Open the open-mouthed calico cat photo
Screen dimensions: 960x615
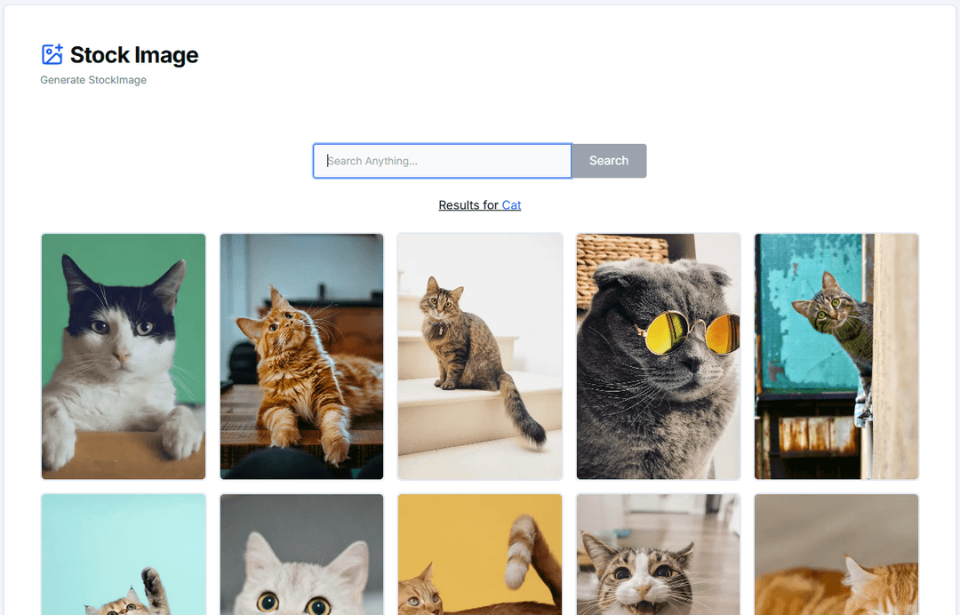[x=658, y=555]
